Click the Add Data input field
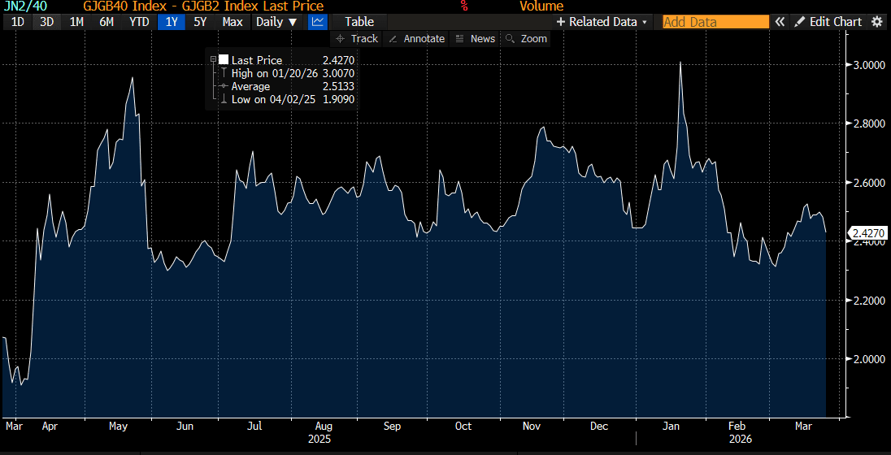 tap(715, 22)
